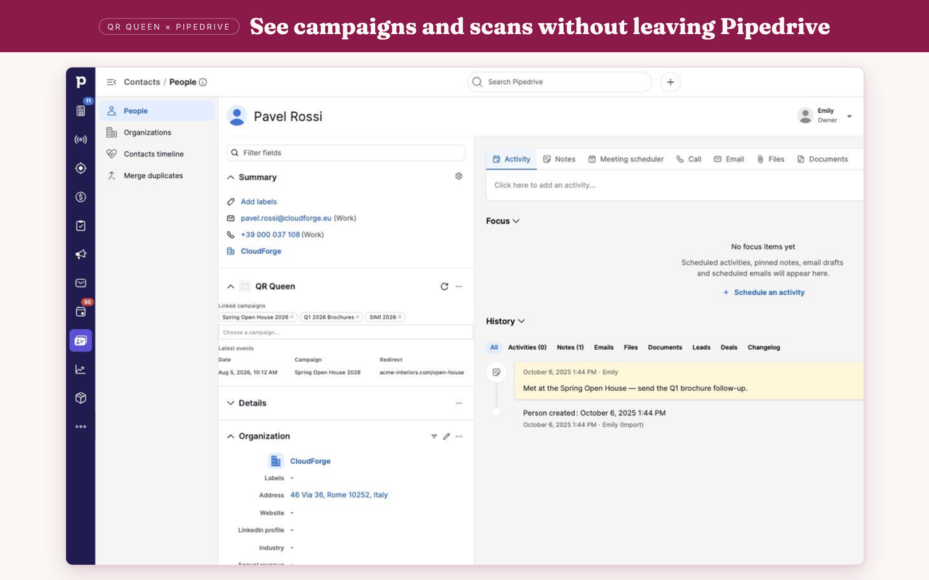Open pavel.rossi@cloudforge.eu email link

pos(286,218)
